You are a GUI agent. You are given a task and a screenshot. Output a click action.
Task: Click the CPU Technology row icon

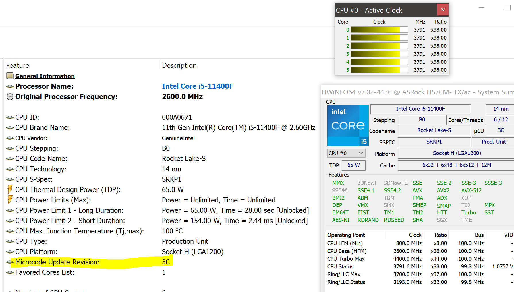click(10, 169)
